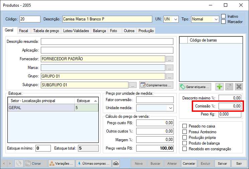The image size is (249, 169).
Task: Click the cloud icon in bottom toolbar
Action: (x=116, y=164)
